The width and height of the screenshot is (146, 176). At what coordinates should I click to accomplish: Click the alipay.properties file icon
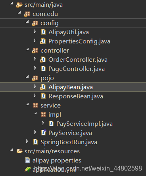[x=27, y=160]
